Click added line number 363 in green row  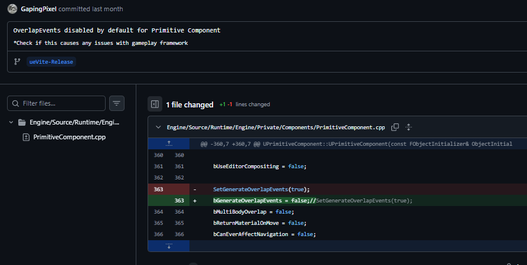tap(179, 201)
